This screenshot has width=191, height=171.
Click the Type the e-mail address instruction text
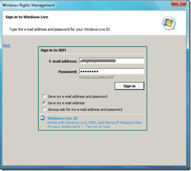[60, 29]
